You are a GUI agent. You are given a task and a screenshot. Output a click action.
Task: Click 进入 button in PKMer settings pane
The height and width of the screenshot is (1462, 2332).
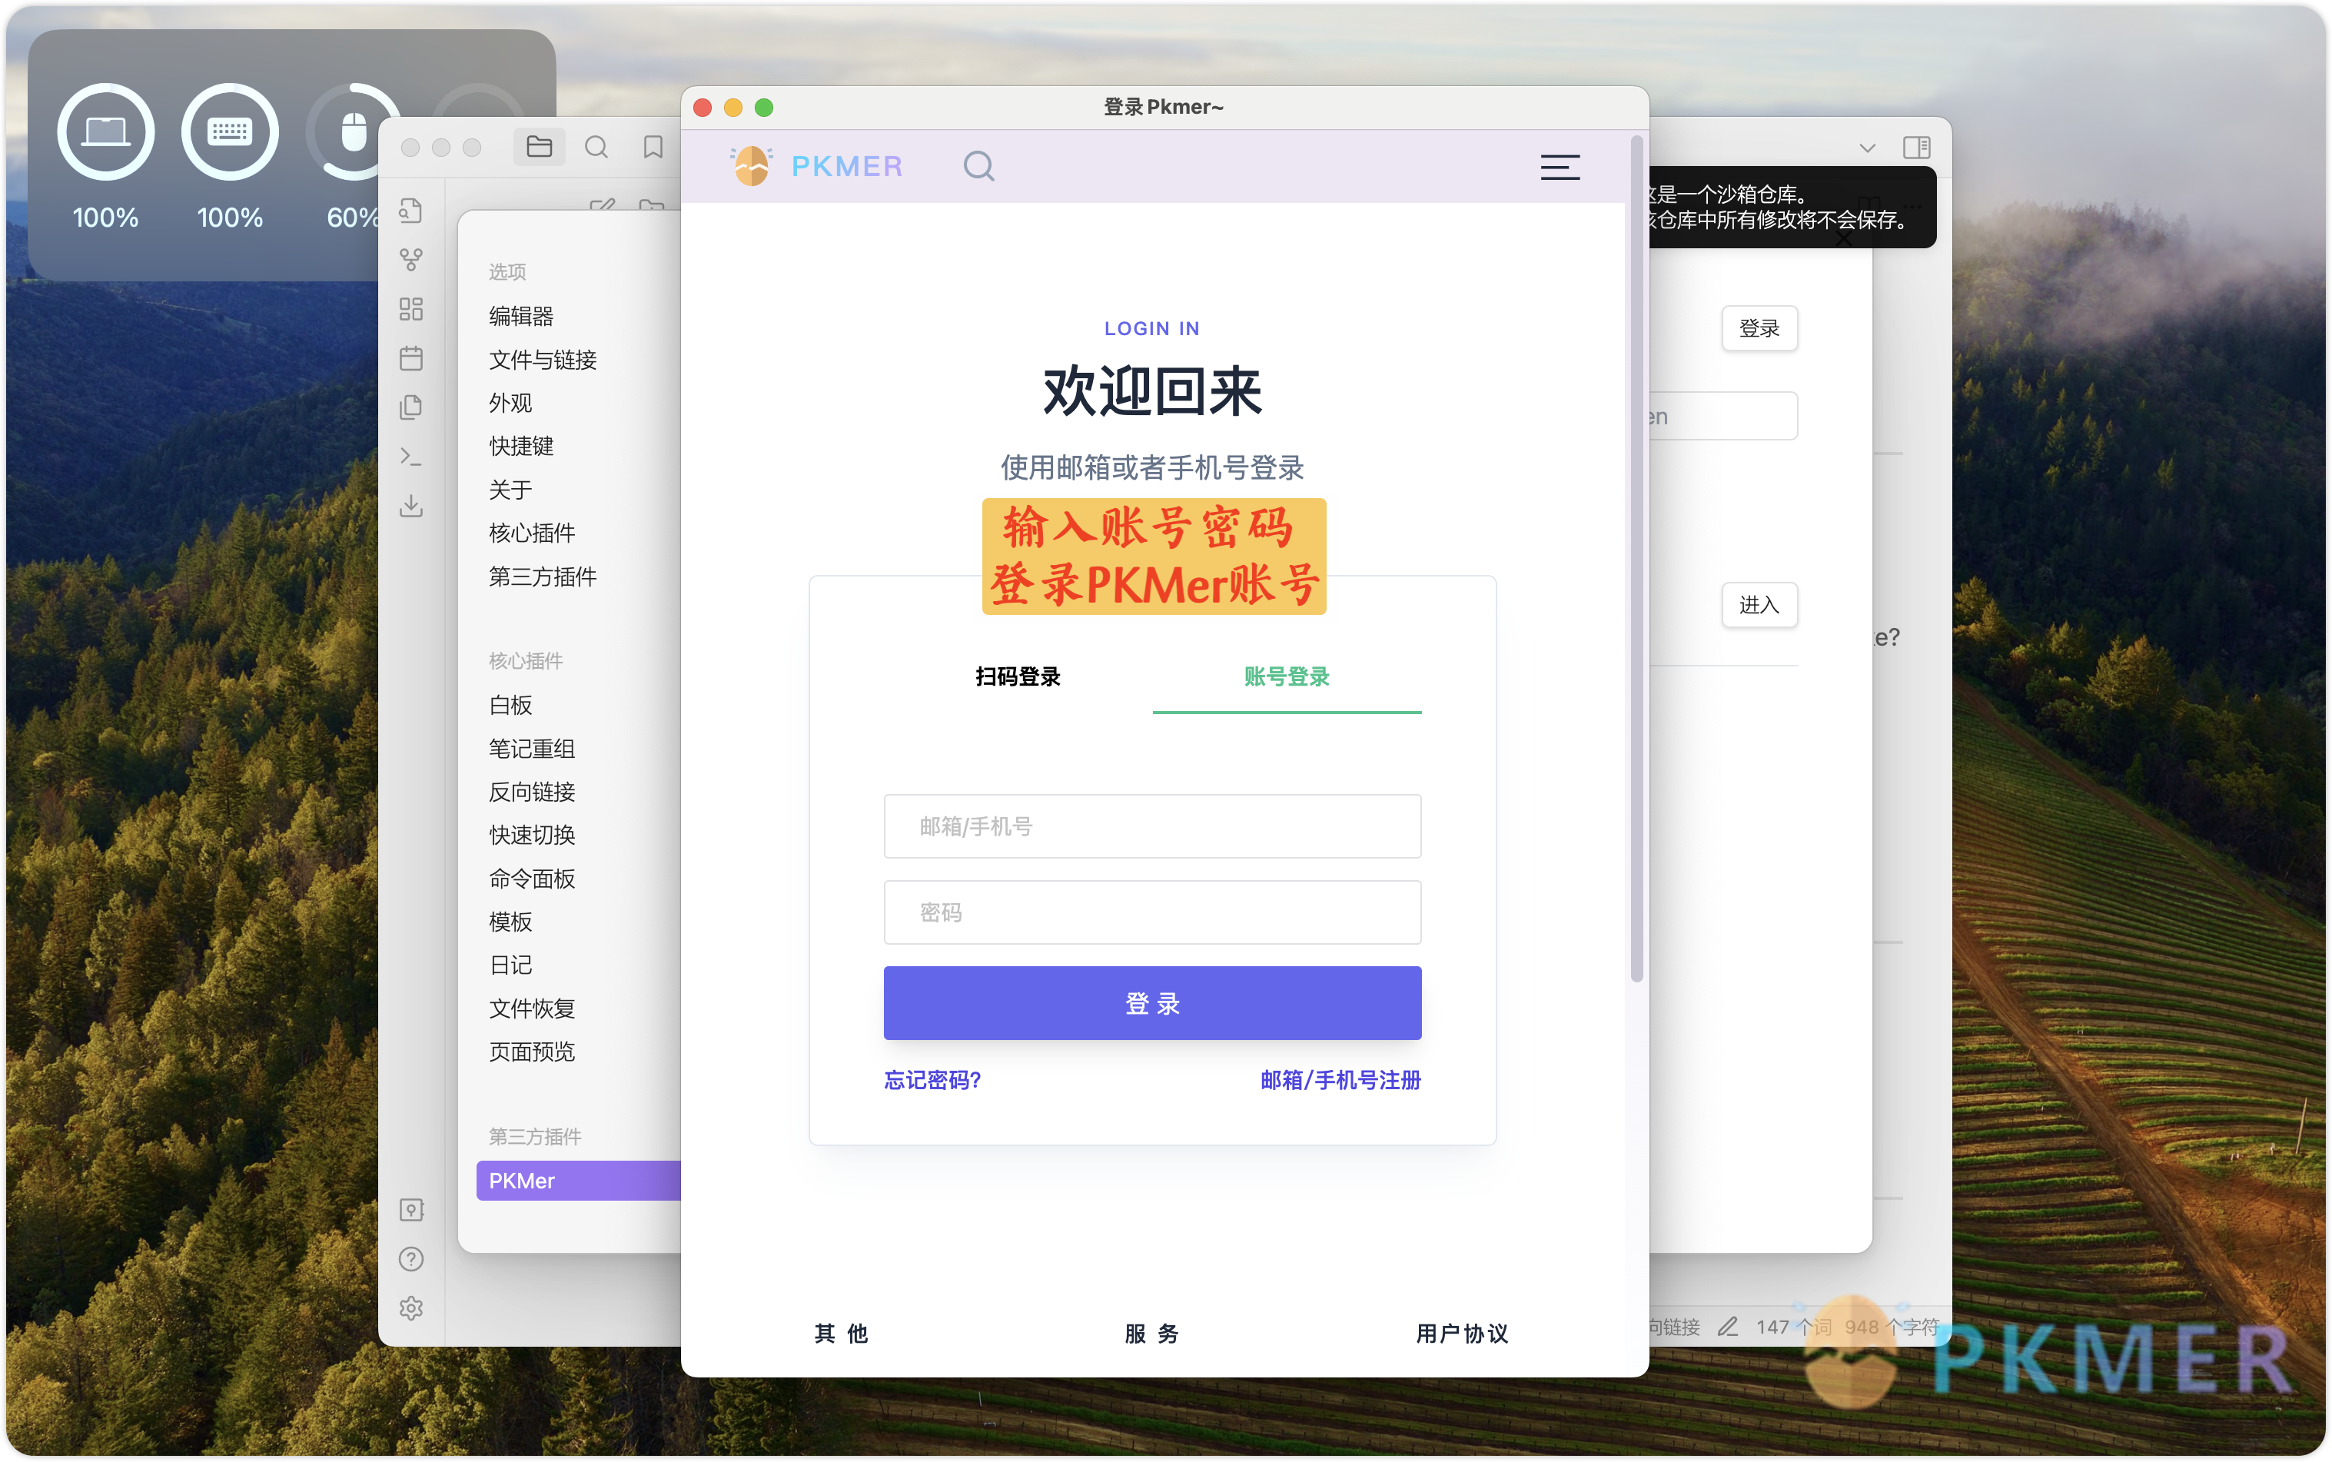1759,604
